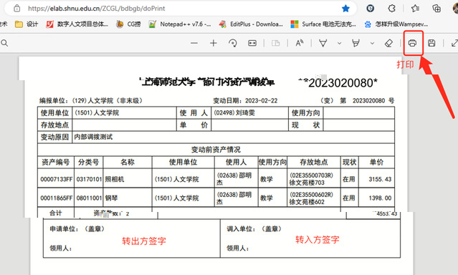Expand the Highlight tool options arrow
The height and width of the screenshot is (275, 458).
(372, 43)
